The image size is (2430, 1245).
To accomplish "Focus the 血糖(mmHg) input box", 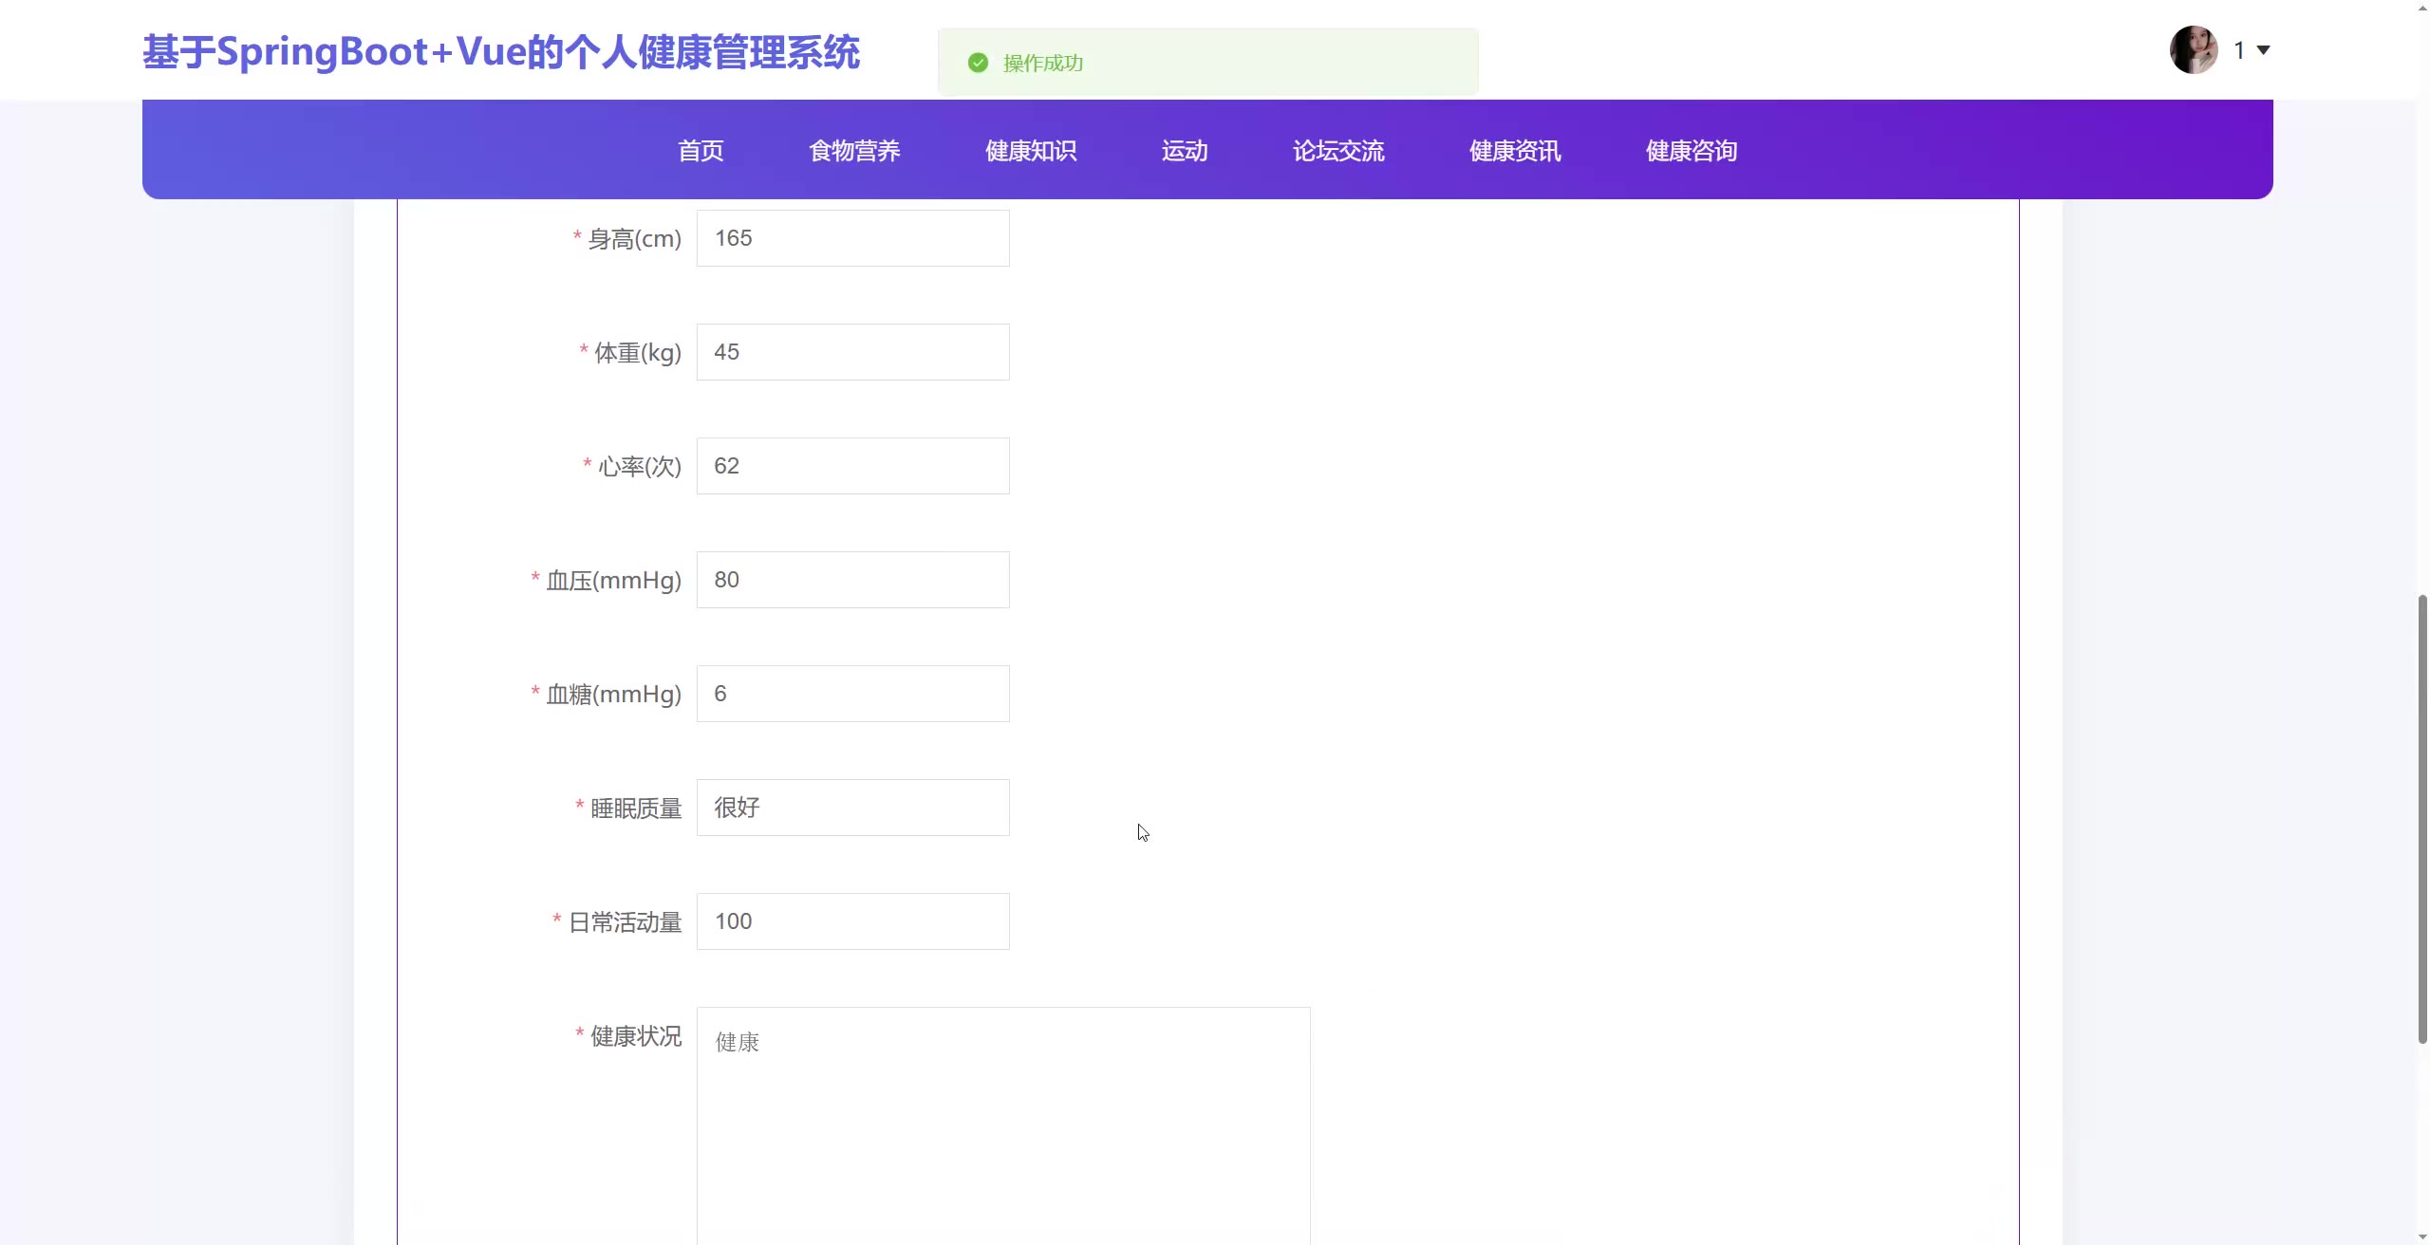I will click(852, 694).
